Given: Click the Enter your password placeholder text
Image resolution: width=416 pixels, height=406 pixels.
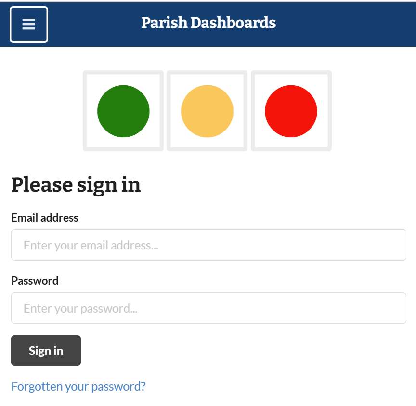Looking at the screenshot, I should point(80,309).
